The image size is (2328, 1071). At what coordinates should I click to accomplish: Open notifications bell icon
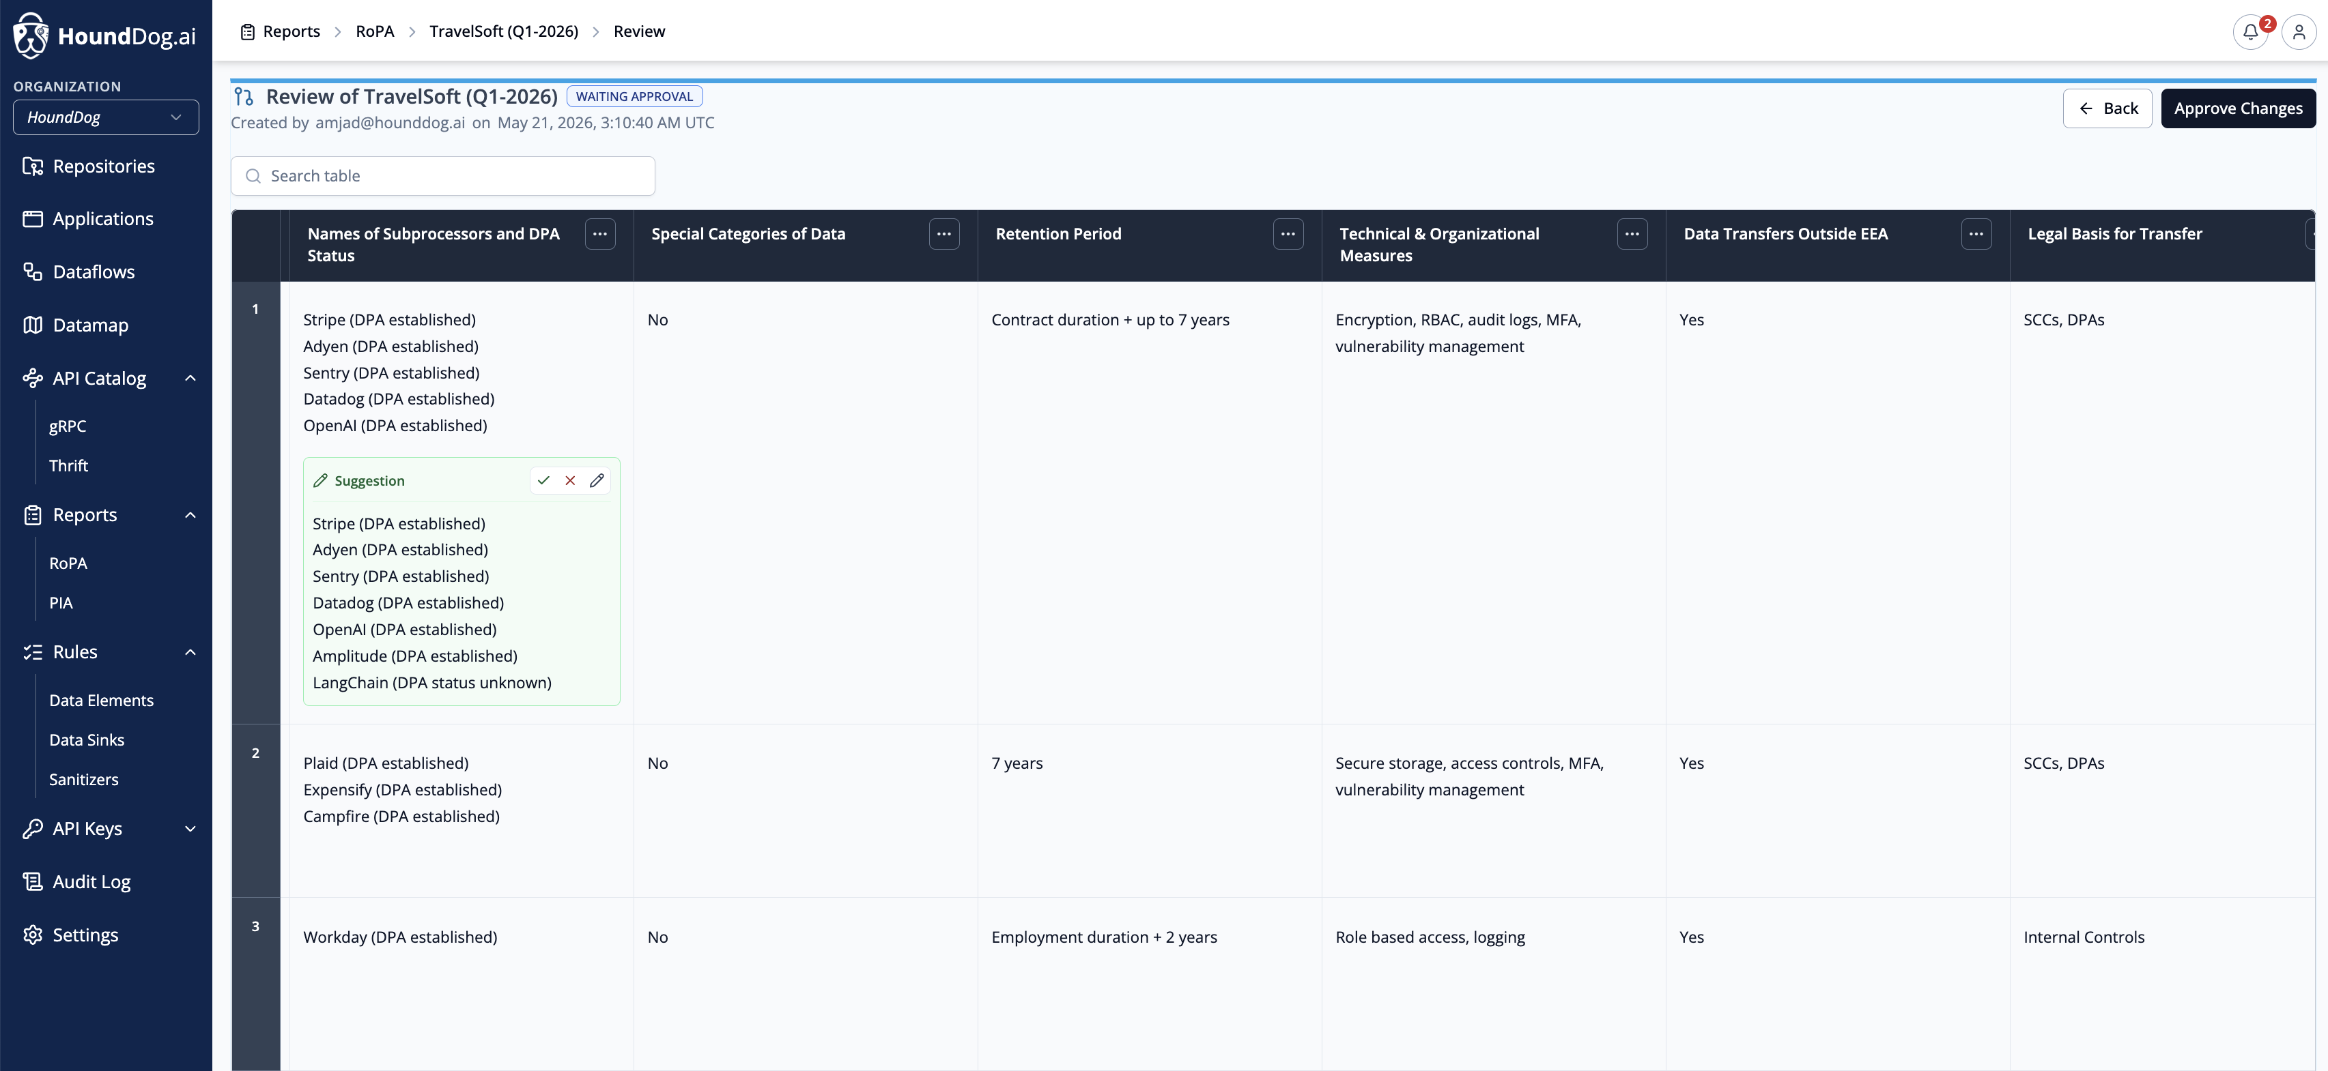click(x=2250, y=31)
